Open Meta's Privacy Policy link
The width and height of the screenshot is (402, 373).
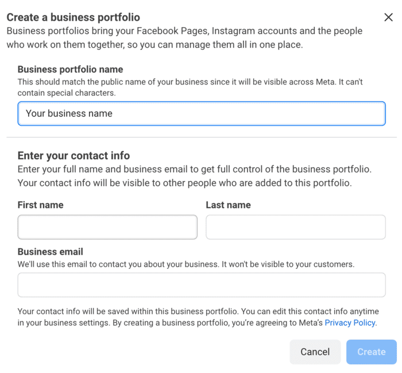click(x=350, y=323)
